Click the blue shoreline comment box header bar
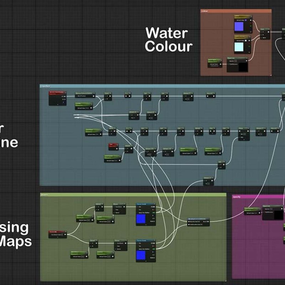285x285 pixels. [x=160, y=86]
